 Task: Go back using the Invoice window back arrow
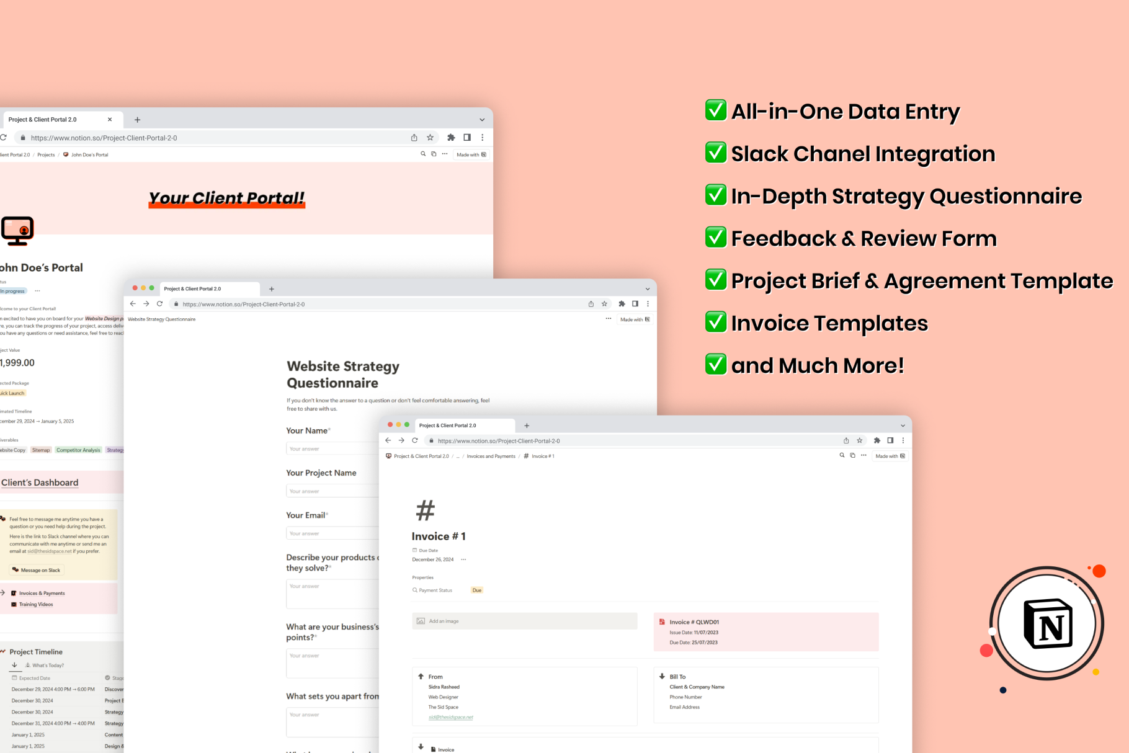[388, 440]
